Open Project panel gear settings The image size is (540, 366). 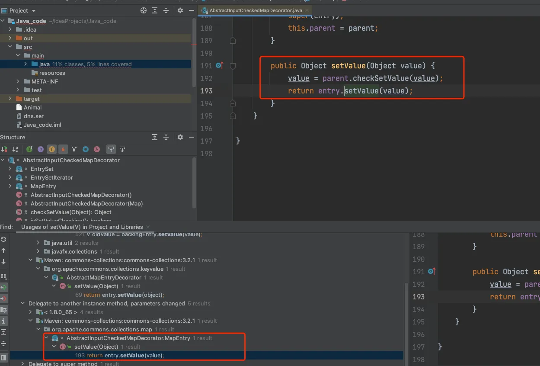[180, 10]
